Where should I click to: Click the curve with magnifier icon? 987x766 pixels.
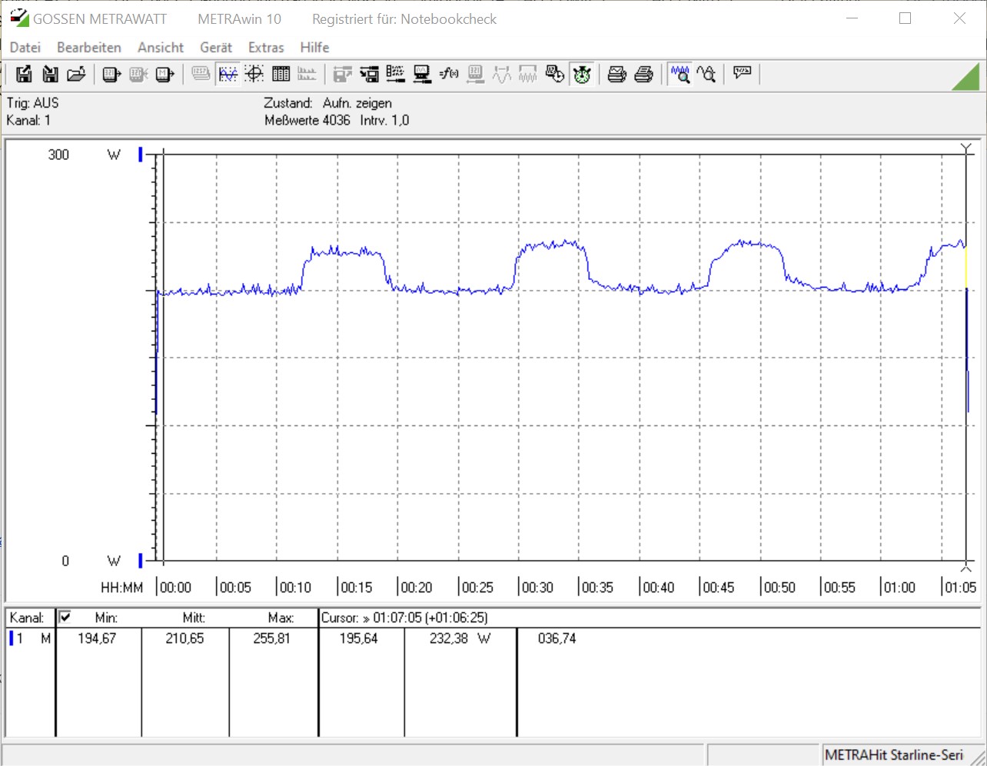tap(706, 74)
